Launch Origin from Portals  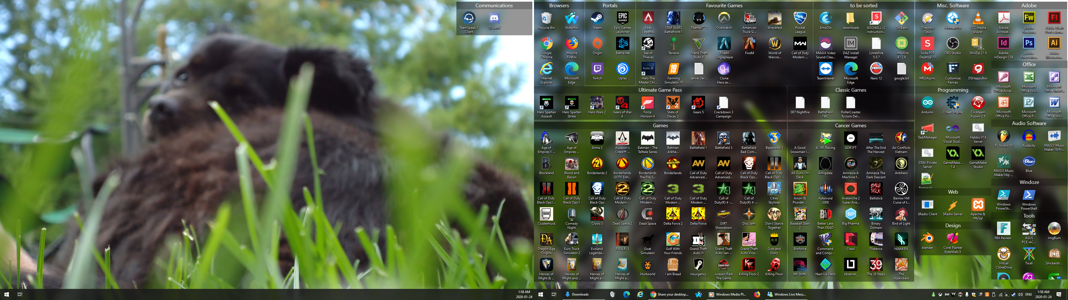597,46
